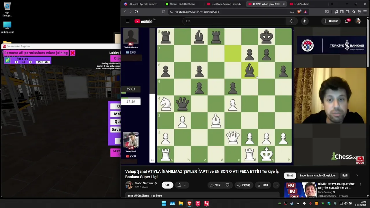Bookmark this page in Brave
Viewport: 370px width, 208px height.
[x=164, y=12]
